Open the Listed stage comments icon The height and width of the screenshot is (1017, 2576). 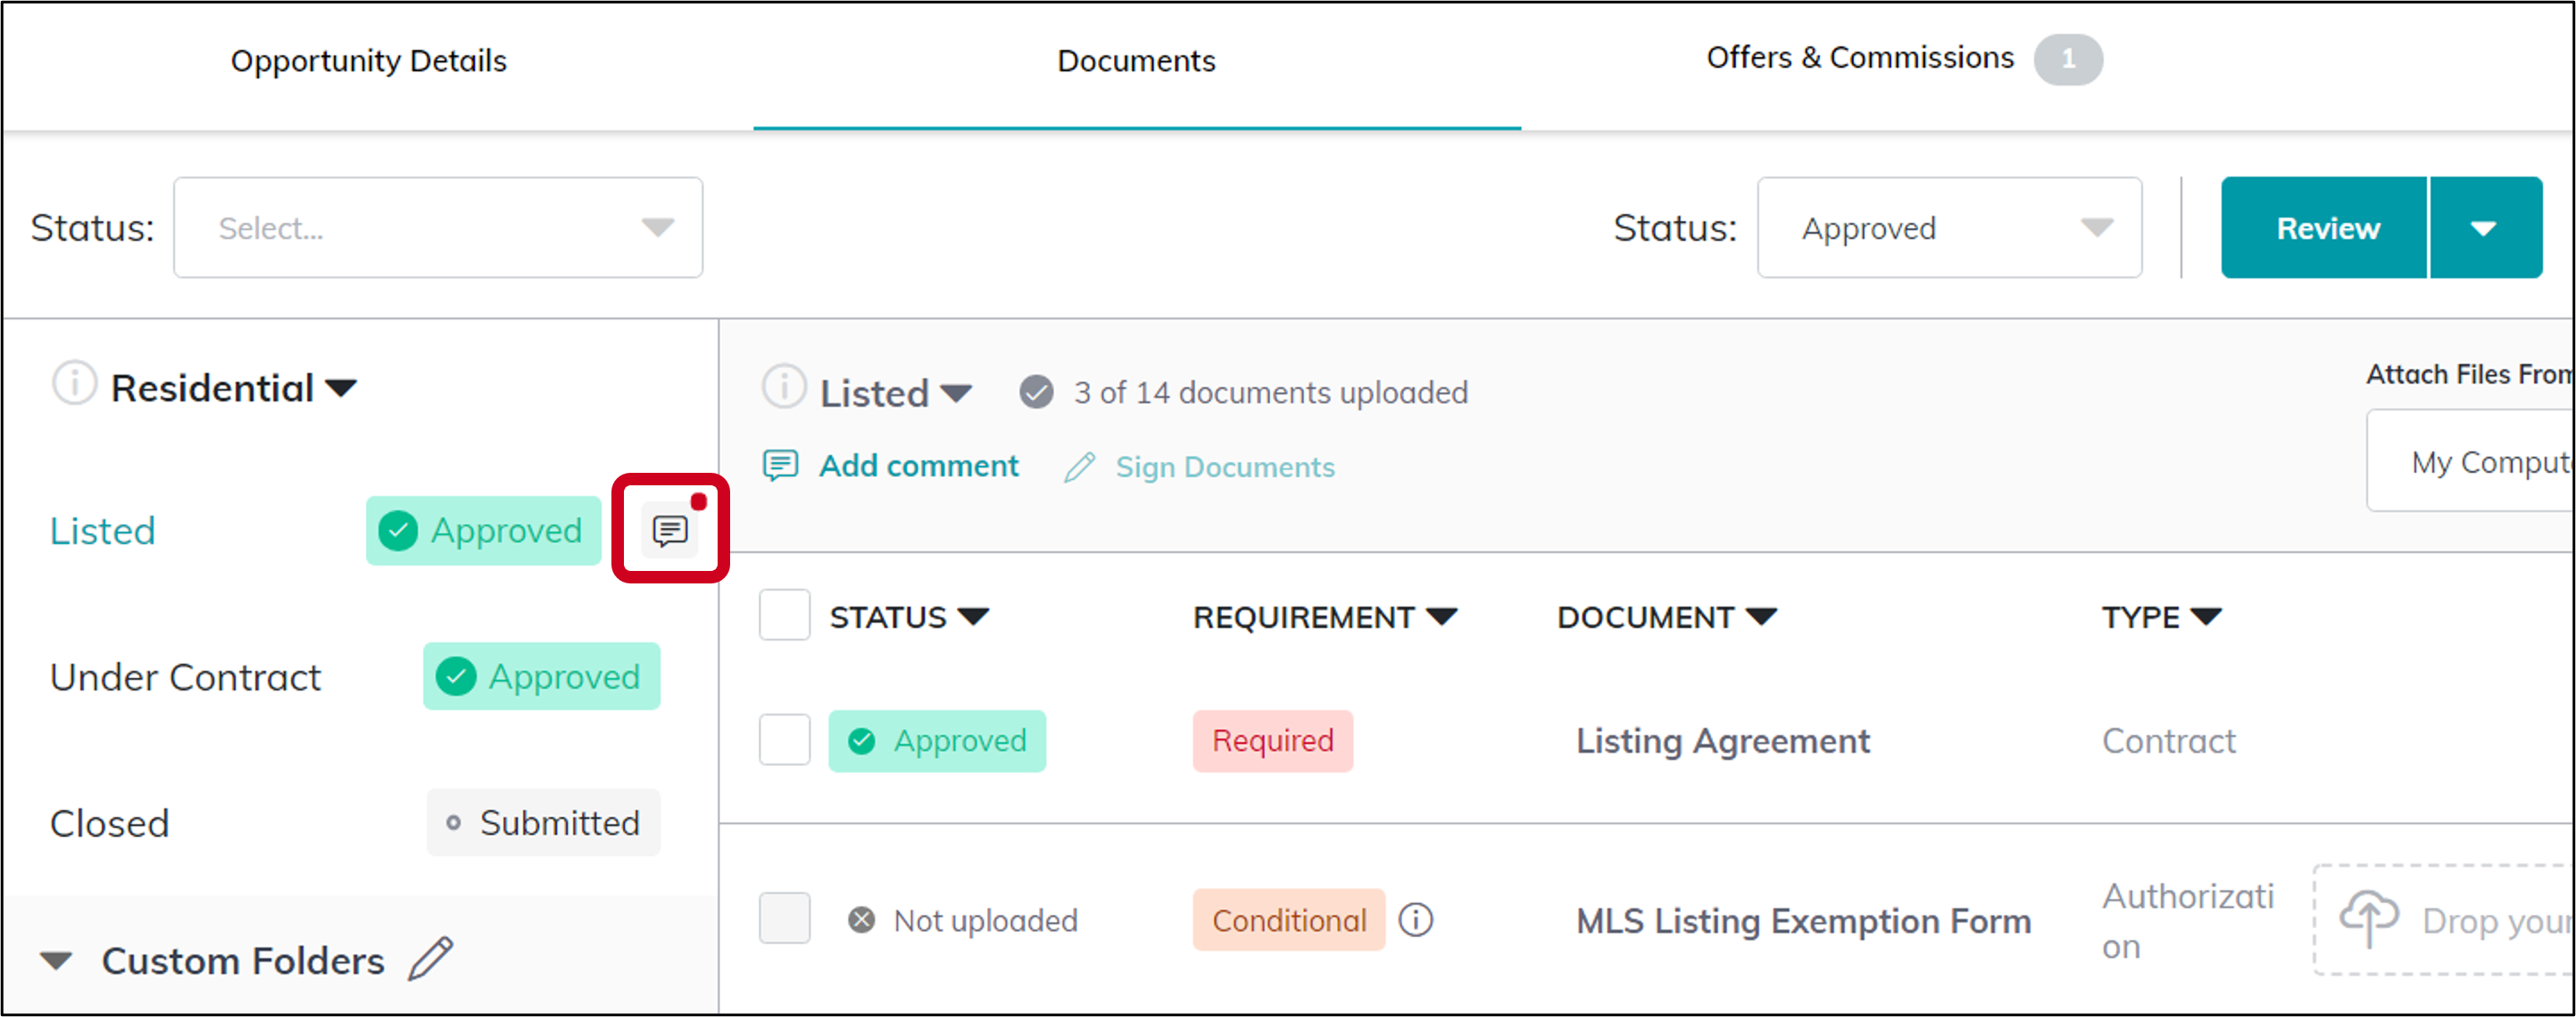[x=670, y=530]
